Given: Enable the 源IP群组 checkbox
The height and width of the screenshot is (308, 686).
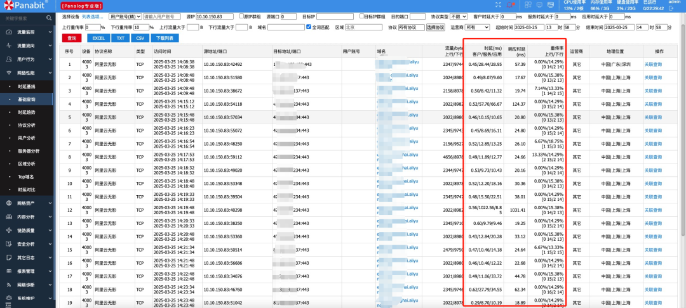Looking at the screenshot, I should [241, 16].
